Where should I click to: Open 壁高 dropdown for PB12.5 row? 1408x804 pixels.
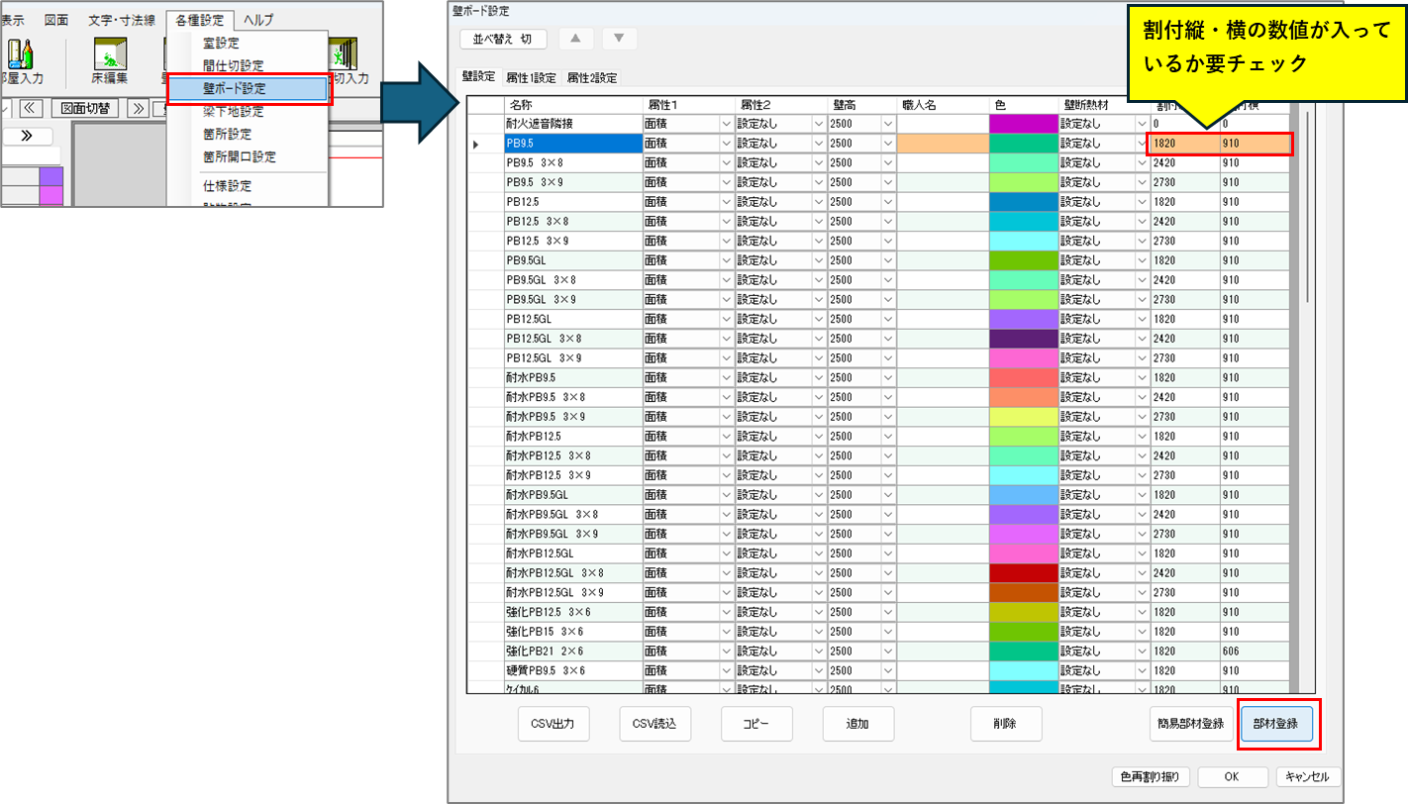887,202
